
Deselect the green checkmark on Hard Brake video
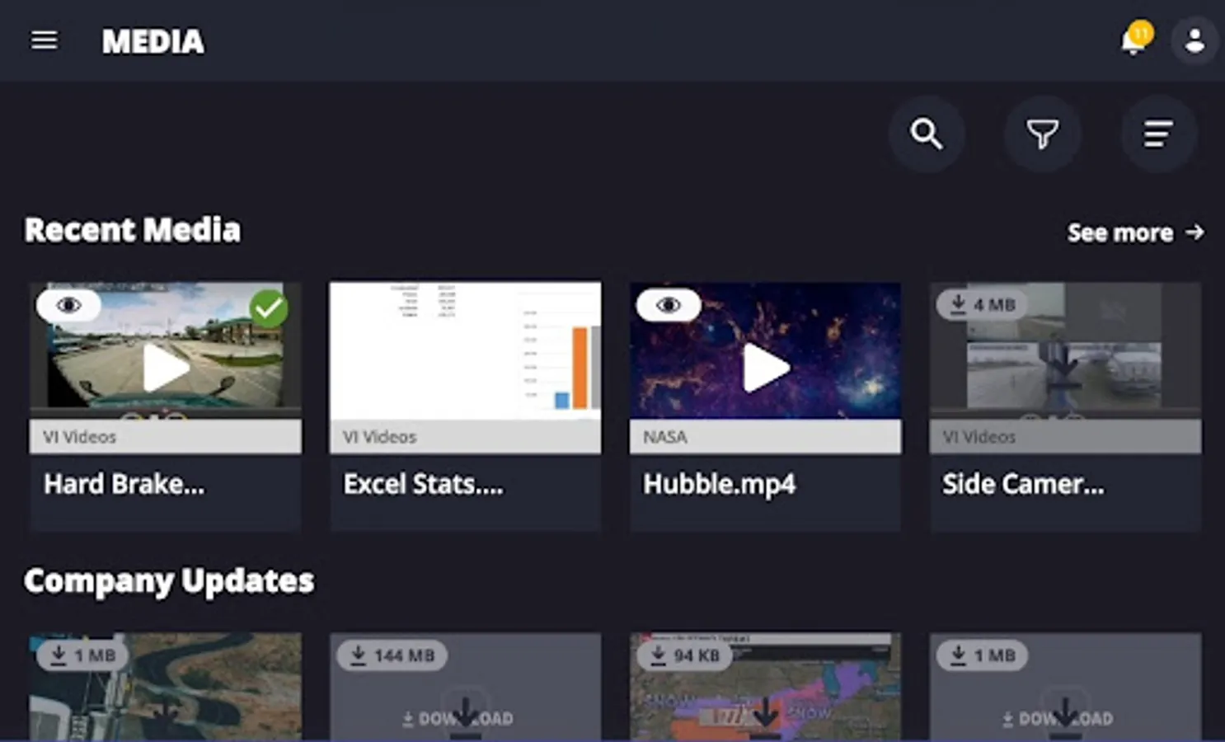268,308
